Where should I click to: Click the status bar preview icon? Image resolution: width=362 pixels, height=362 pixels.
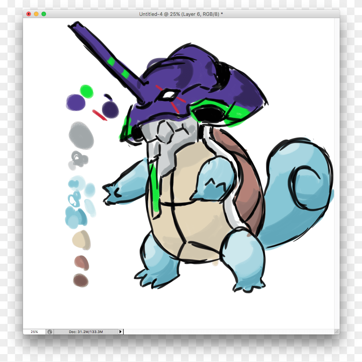(50, 332)
